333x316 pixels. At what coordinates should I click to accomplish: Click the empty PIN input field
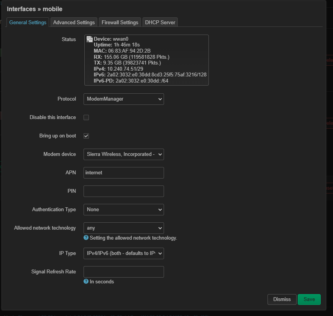point(123,191)
